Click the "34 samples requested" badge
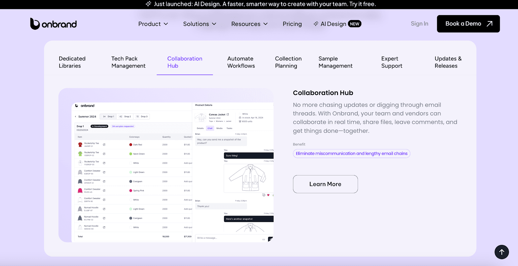This screenshot has height=266, width=518. coord(123,126)
